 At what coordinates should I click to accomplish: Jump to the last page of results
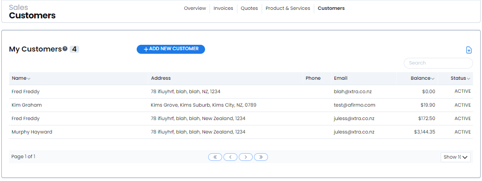coord(261,157)
